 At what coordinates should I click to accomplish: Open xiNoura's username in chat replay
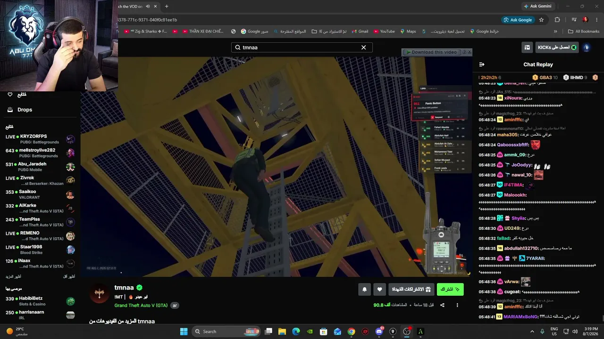[513, 98]
